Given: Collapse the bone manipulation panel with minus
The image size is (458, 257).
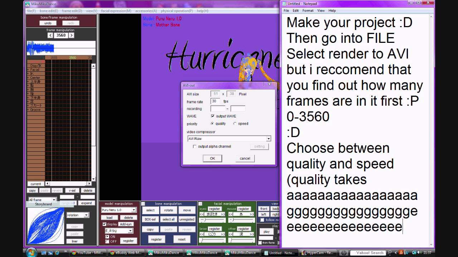Looking at the screenshot, I should coord(143,204).
